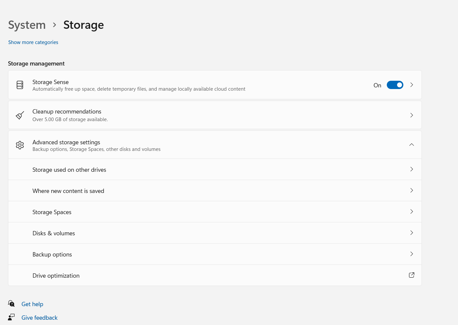This screenshot has height=325, width=458.
Task: Click the Give feedback link
Action: click(39, 318)
